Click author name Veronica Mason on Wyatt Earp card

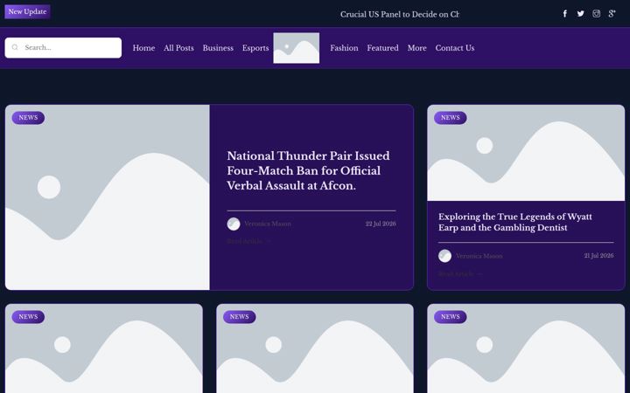(479, 256)
